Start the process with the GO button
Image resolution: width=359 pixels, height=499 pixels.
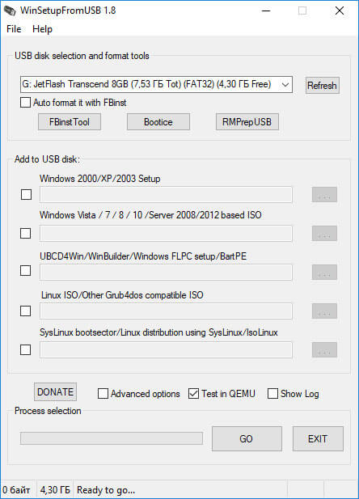click(x=247, y=439)
